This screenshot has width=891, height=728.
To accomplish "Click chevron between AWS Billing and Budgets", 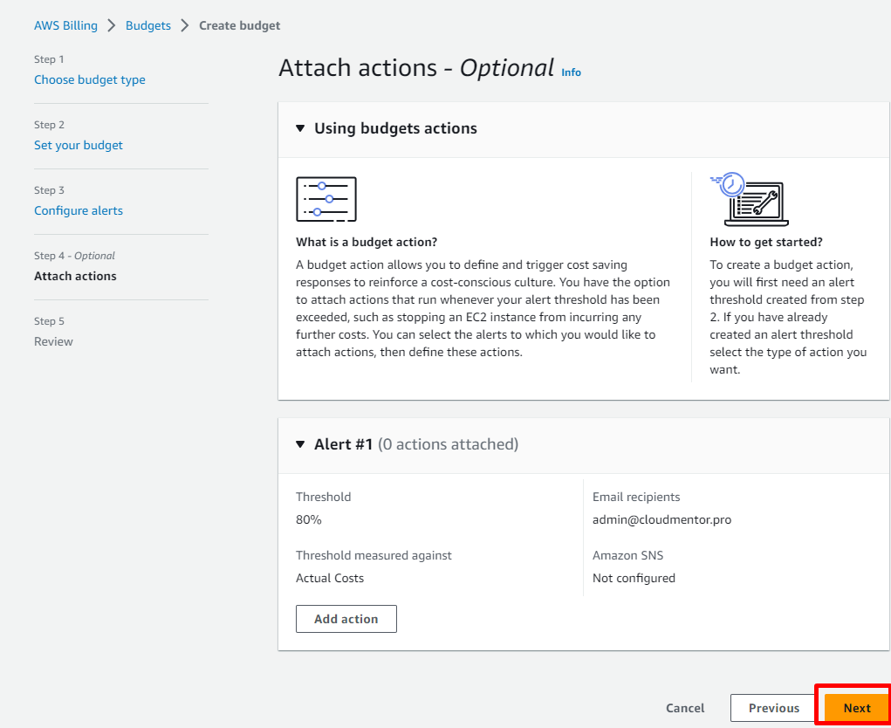I will pos(112,25).
